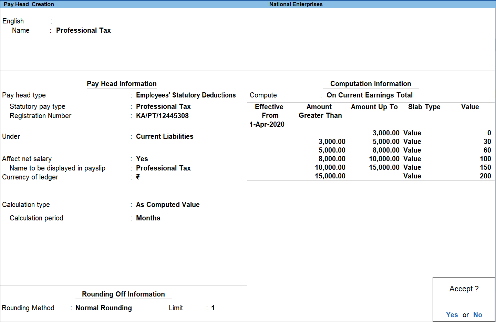496x322 pixels.
Task: Edit the slab value 200
Action: pos(486,176)
